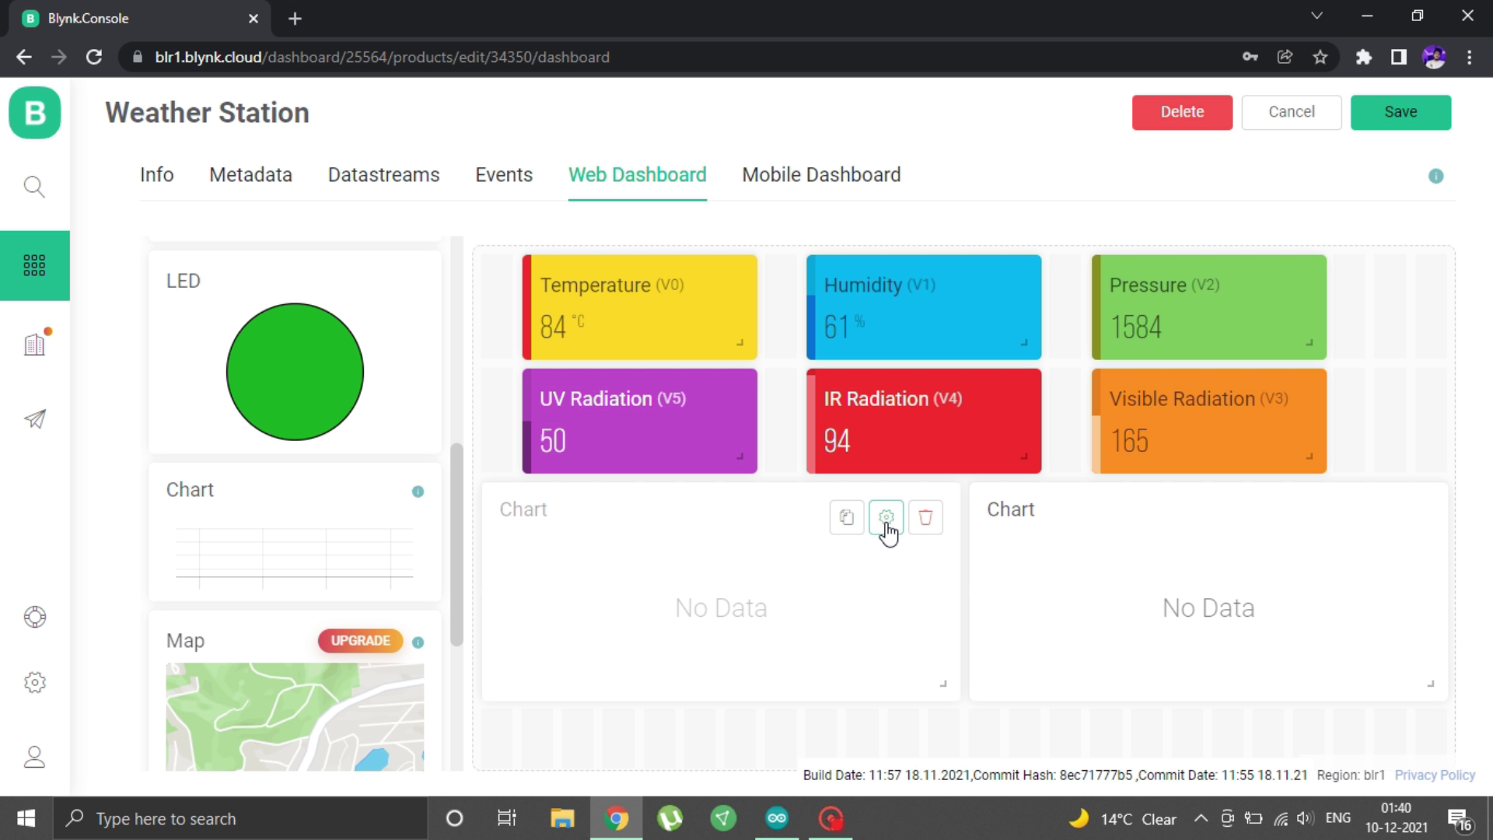Click the paper plane sidebar icon

[34, 419]
